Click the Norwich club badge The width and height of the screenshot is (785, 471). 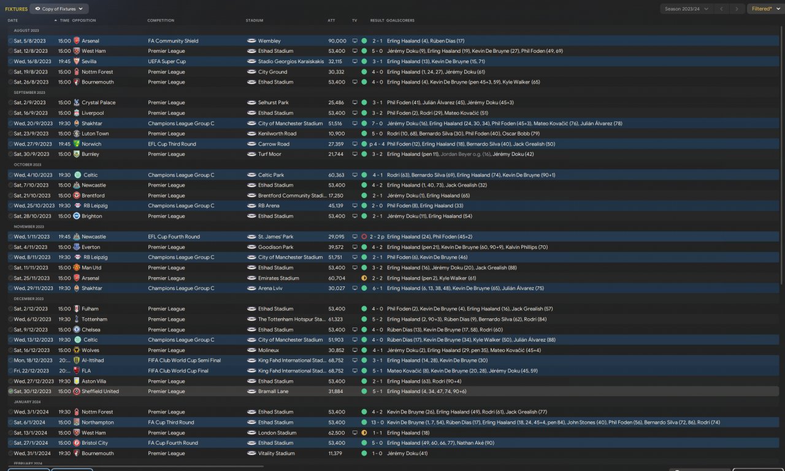tap(77, 144)
